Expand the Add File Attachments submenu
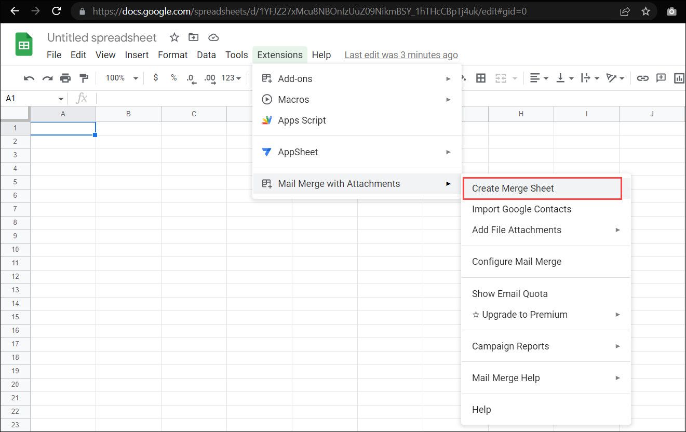Image resolution: width=686 pixels, height=432 pixels. point(517,230)
